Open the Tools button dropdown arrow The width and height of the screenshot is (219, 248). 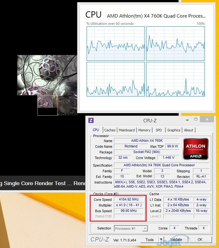pyautogui.click(x=161, y=240)
